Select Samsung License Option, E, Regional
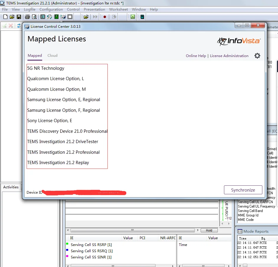278x267 pixels. click(64, 100)
